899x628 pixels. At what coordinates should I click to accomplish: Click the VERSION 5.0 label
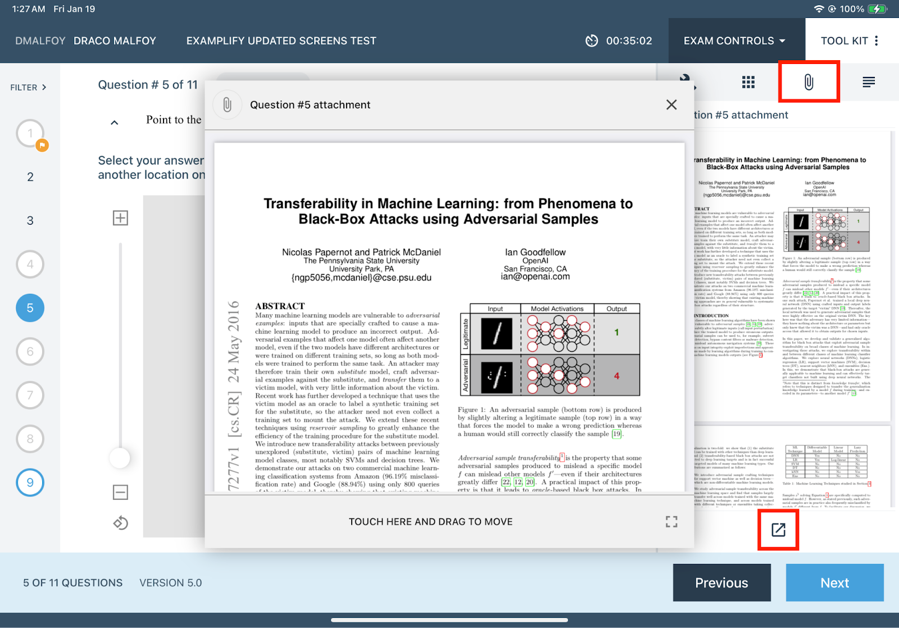pos(171,583)
